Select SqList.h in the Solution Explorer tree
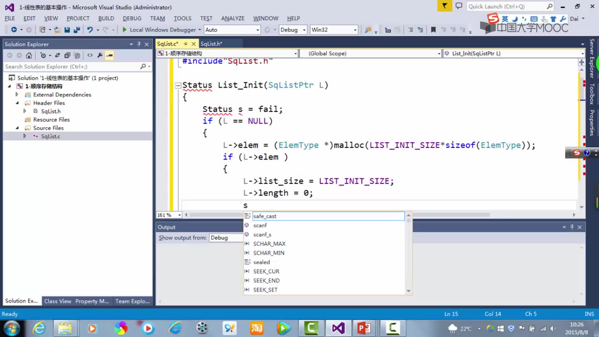 (51, 111)
